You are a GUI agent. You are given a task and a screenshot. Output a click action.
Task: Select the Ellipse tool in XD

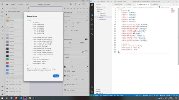(2, 16)
